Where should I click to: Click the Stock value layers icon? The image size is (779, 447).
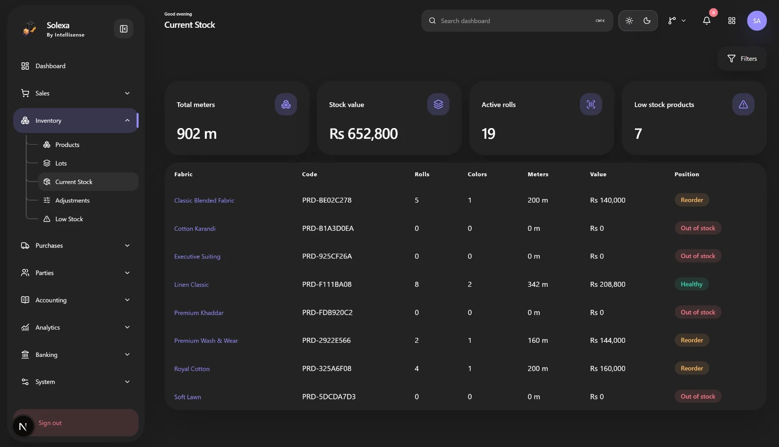point(438,104)
